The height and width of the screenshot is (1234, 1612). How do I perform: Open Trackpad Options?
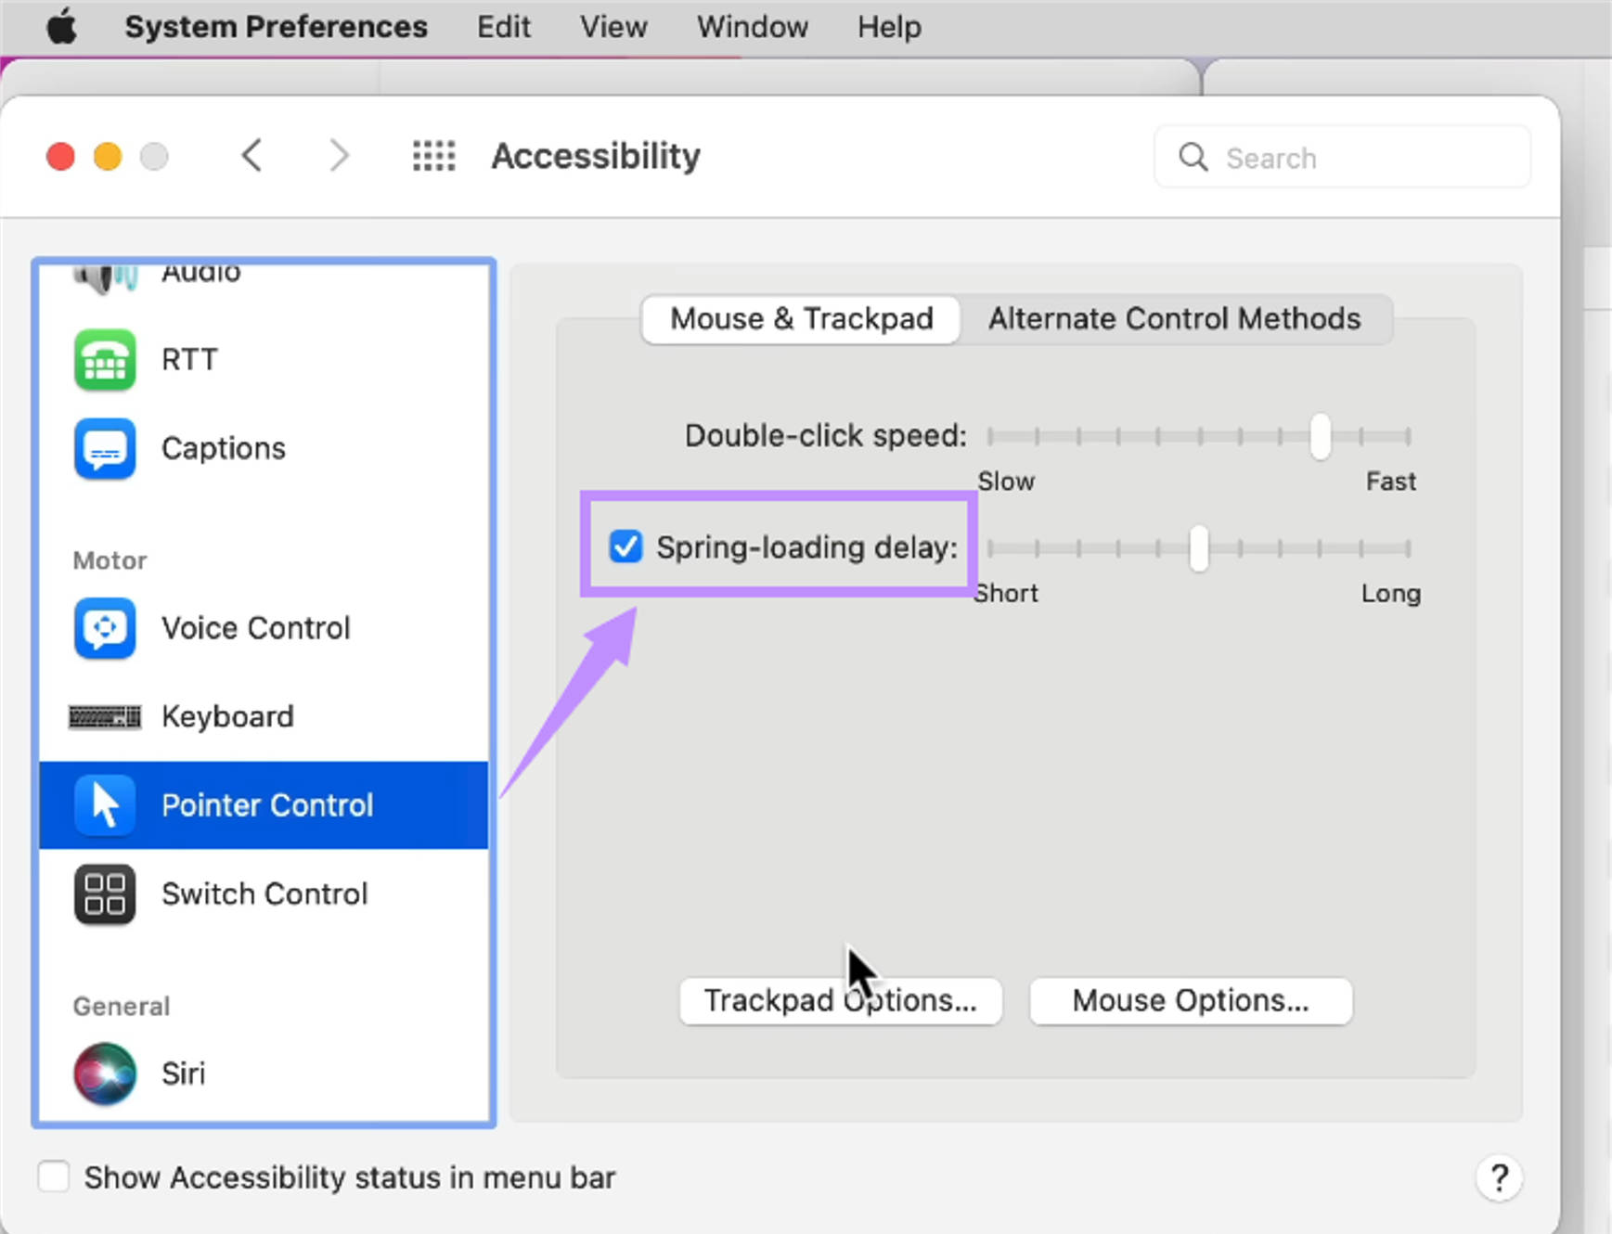click(x=840, y=1001)
